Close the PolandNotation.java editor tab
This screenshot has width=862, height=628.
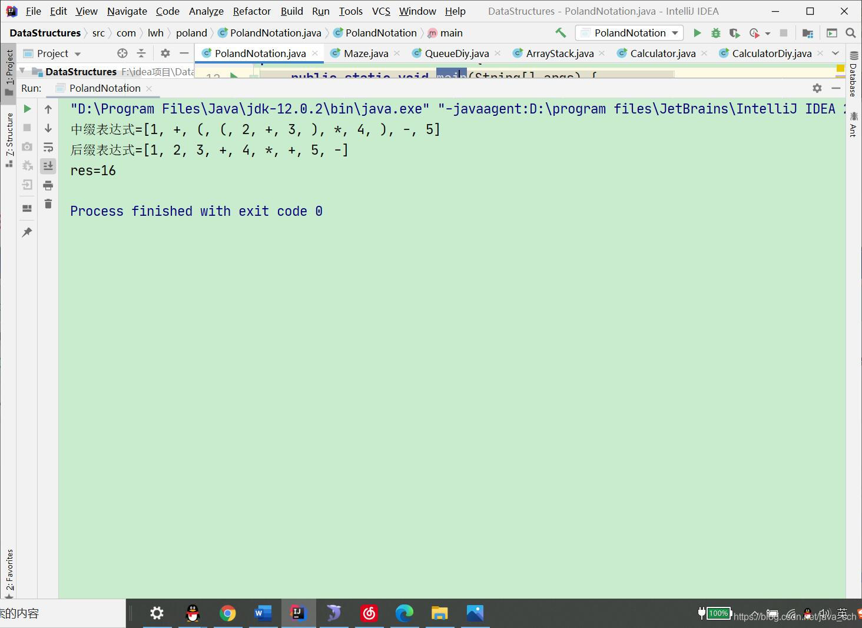[315, 54]
